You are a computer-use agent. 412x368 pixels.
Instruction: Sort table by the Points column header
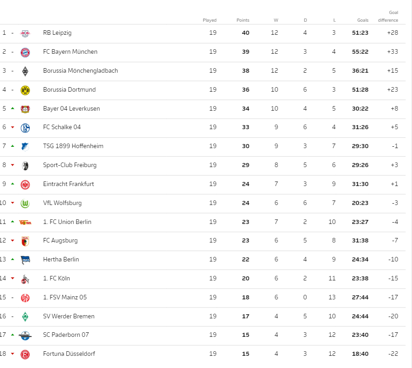pyautogui.click(x=243, y=20)
